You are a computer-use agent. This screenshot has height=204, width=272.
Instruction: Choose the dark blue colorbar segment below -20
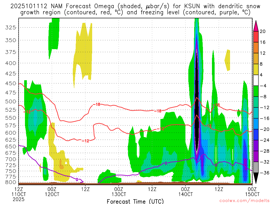(x=256, y=135)
